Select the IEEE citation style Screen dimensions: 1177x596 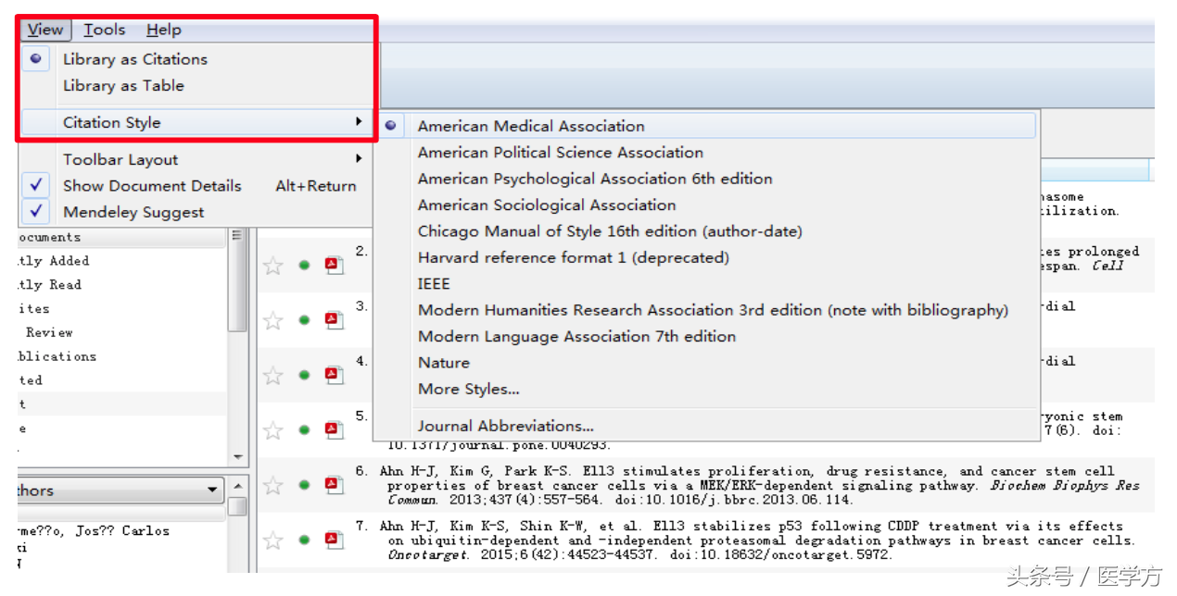434,284
